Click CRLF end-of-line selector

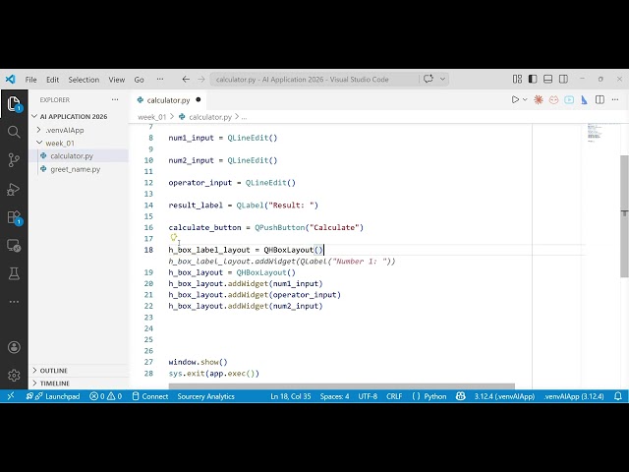394,396
